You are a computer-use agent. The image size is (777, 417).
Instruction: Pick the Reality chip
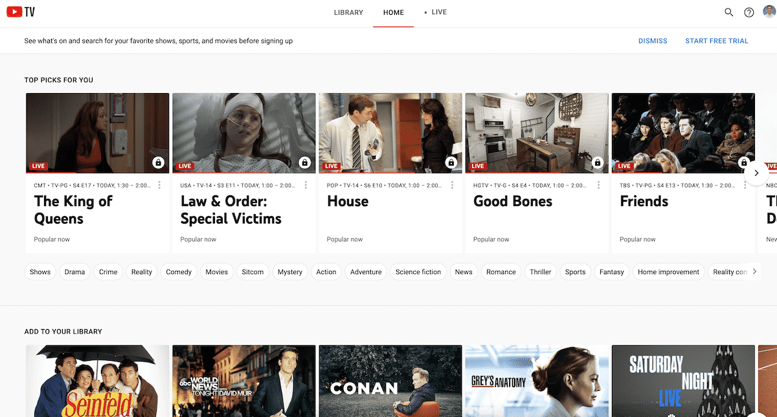(x=142, y=272)
